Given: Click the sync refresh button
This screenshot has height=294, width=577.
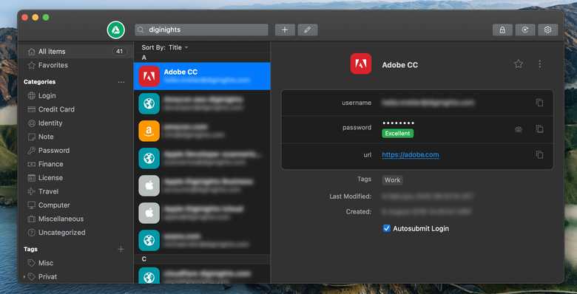Looking at the screenshot, I should pyautogui.click(x=525, y=30).
